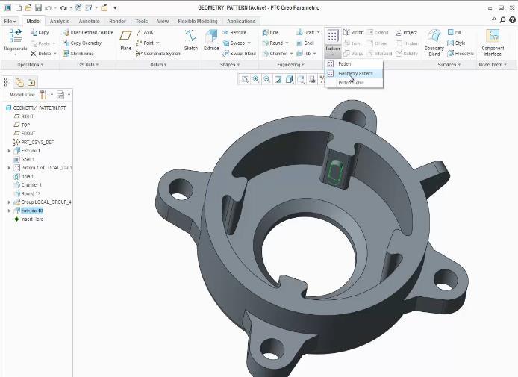Select the Sketch tool
518x377 pixels.
point(191,40)
